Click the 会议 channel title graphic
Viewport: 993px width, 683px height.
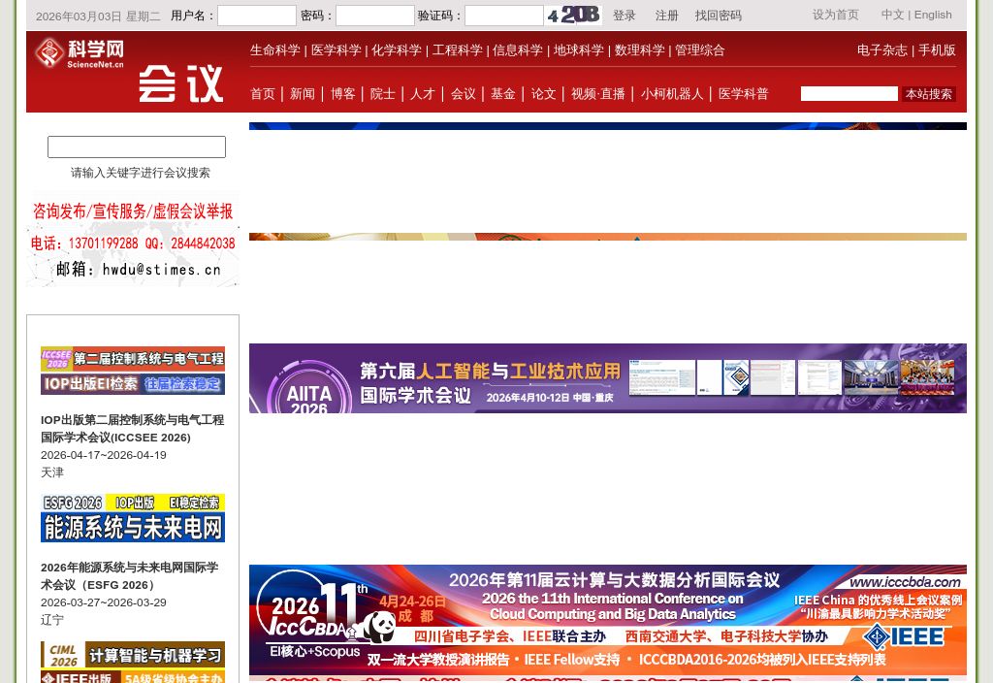tap(180, 83)
